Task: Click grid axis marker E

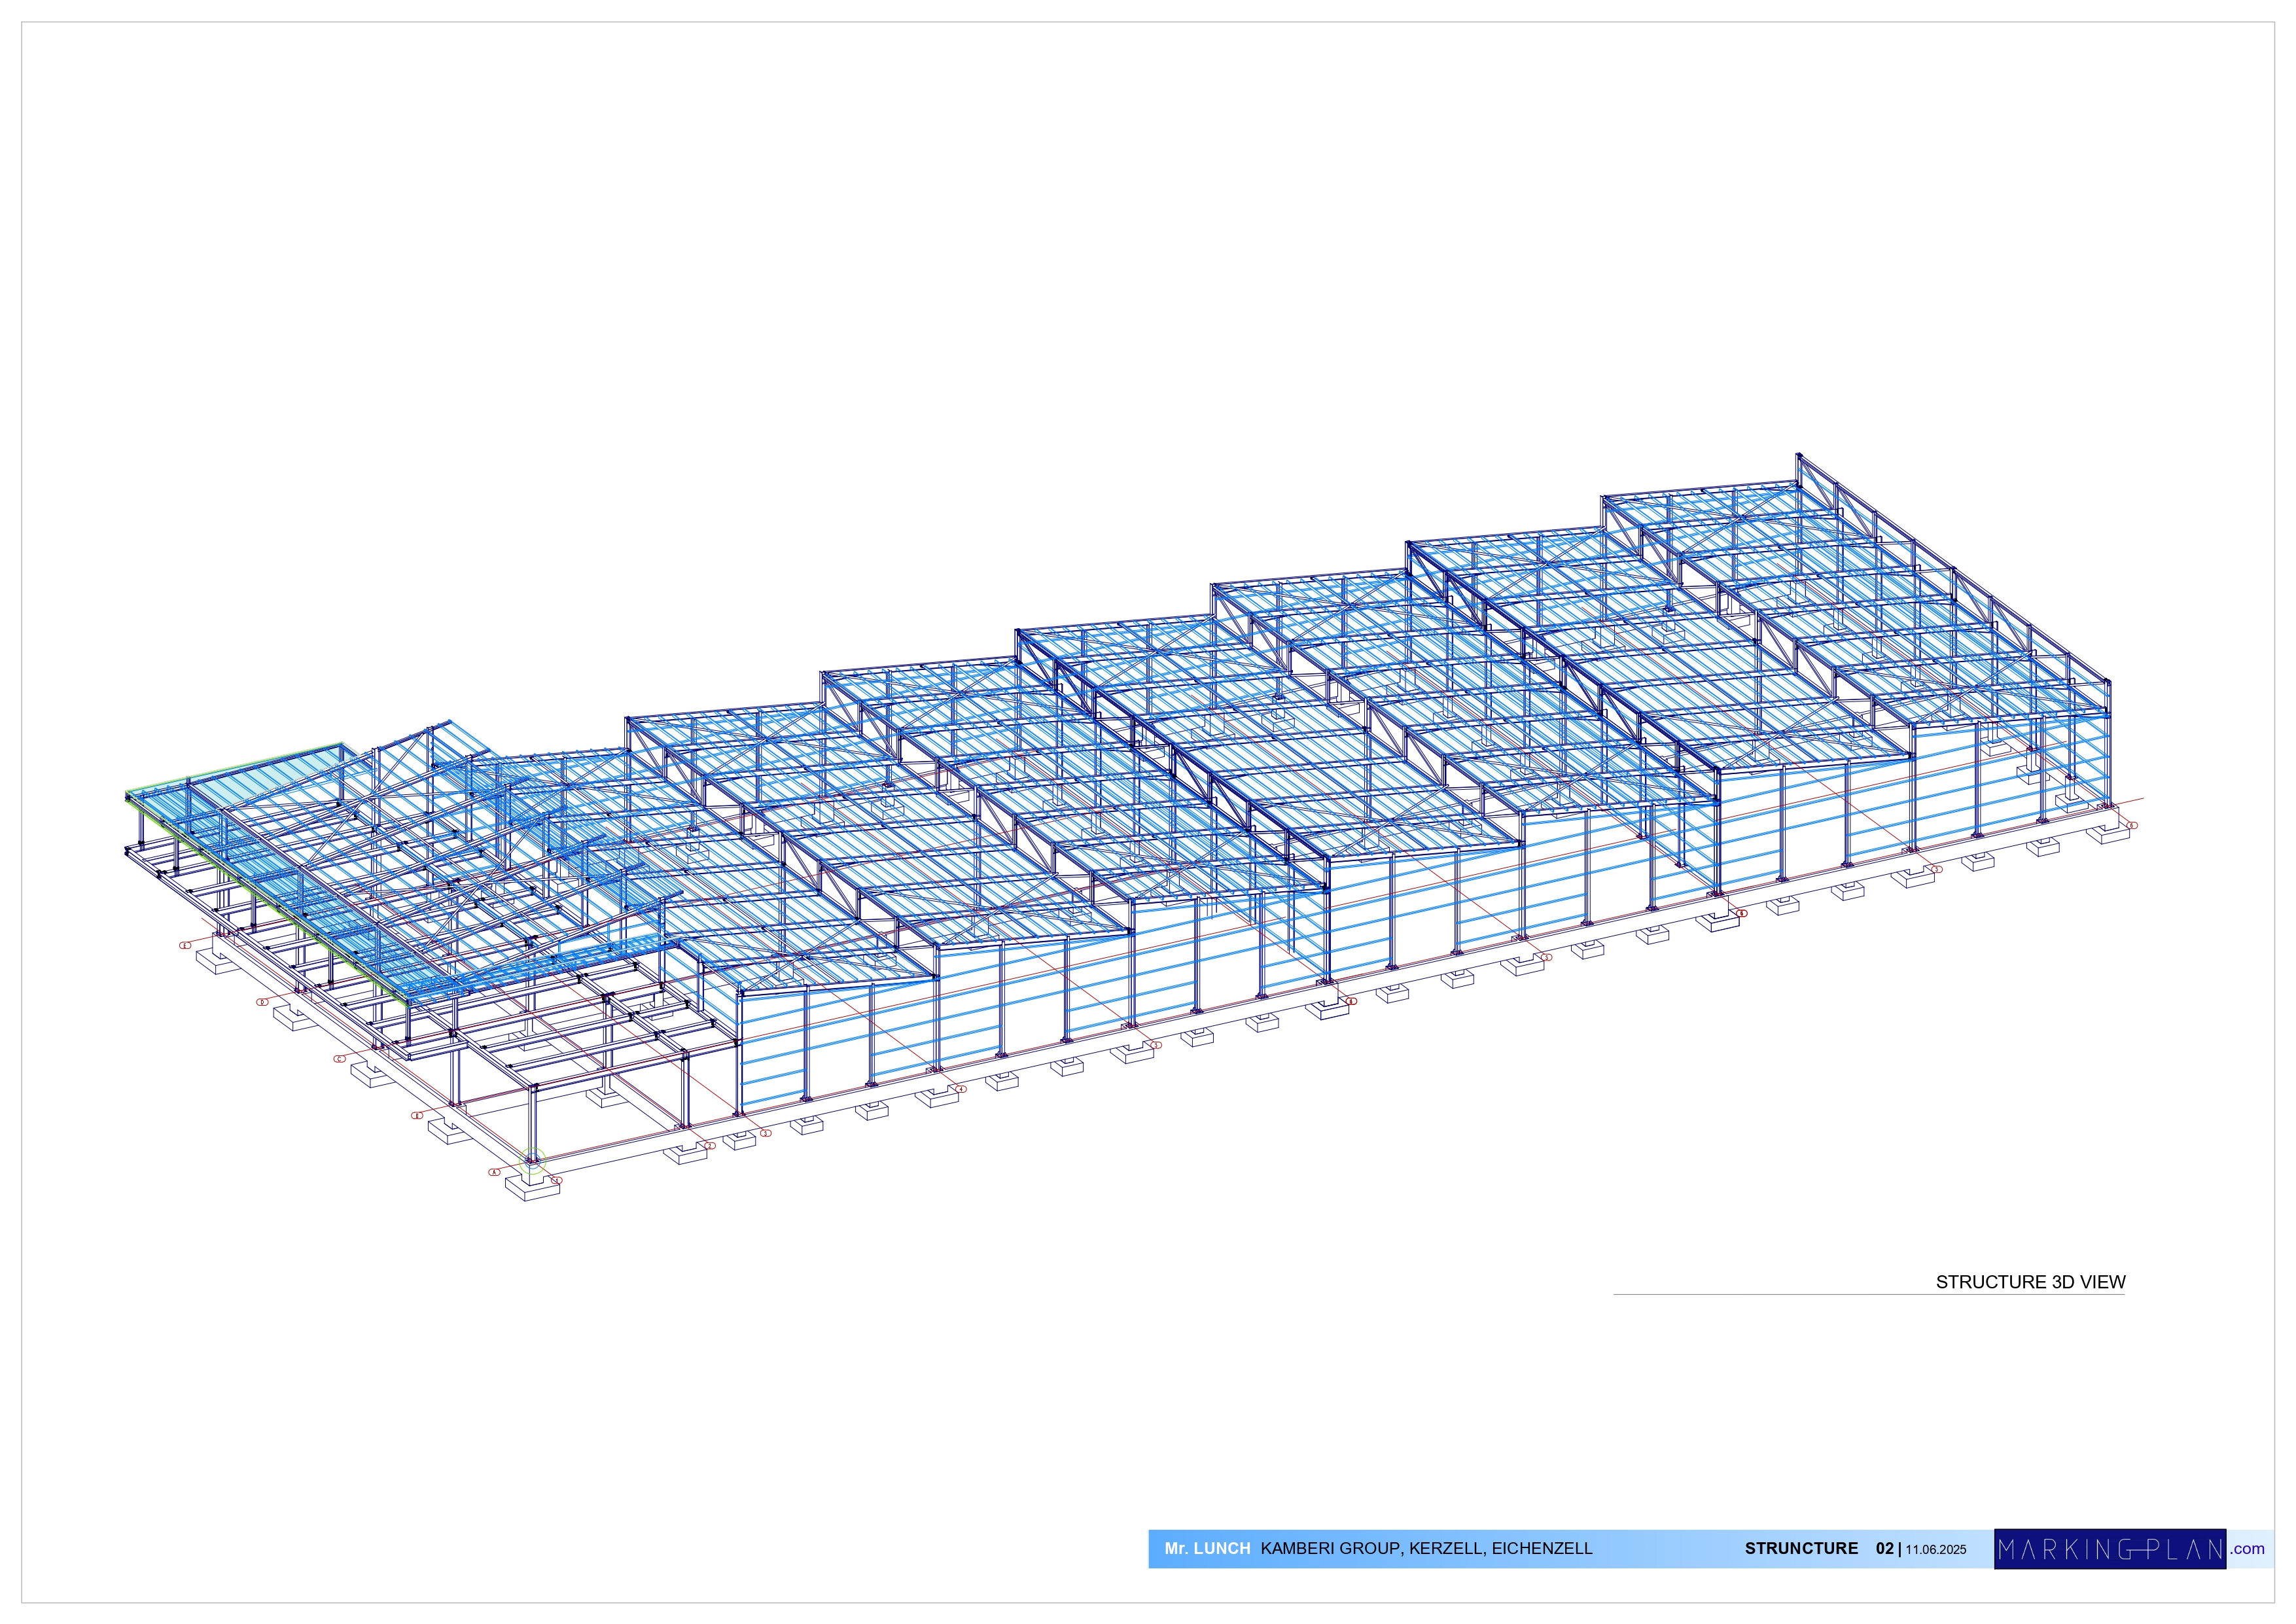Action: pos(185,945)
